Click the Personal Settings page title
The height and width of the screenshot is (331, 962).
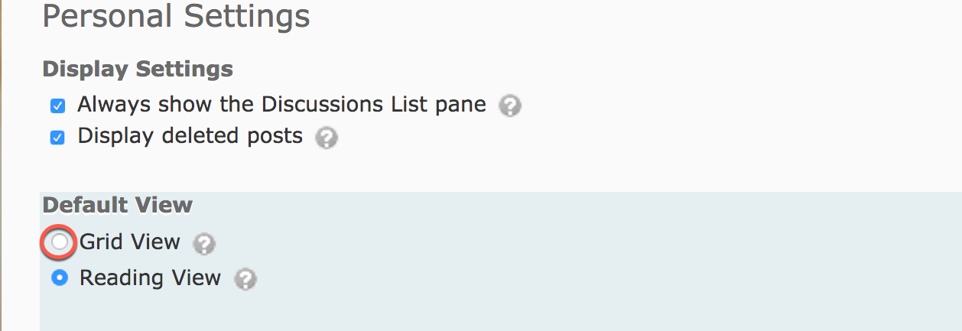coord(176,16)
